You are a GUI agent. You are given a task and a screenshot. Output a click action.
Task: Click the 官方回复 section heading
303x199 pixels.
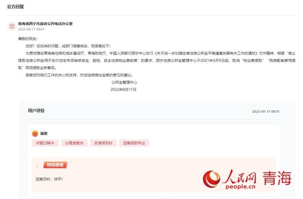tap(16, 7)
